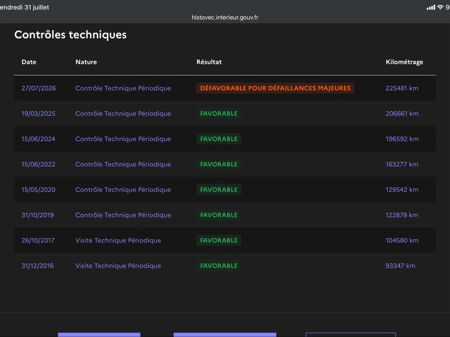
Task: Tap the histovec.interieur.gouv.fr address bar
Action: [224, 17]
